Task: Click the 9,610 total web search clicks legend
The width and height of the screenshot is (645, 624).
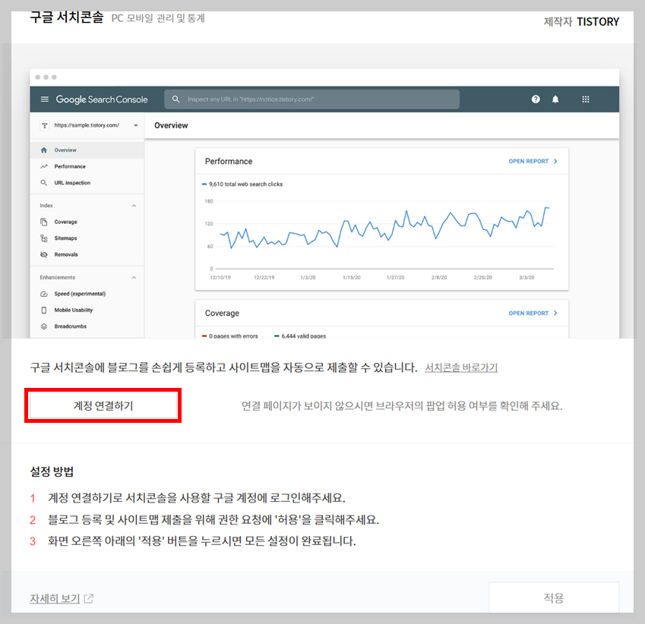Action: (x=242, y=184)
